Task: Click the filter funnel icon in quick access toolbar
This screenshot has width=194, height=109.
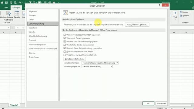Action: pyautogui.click(x=30, y=2)
